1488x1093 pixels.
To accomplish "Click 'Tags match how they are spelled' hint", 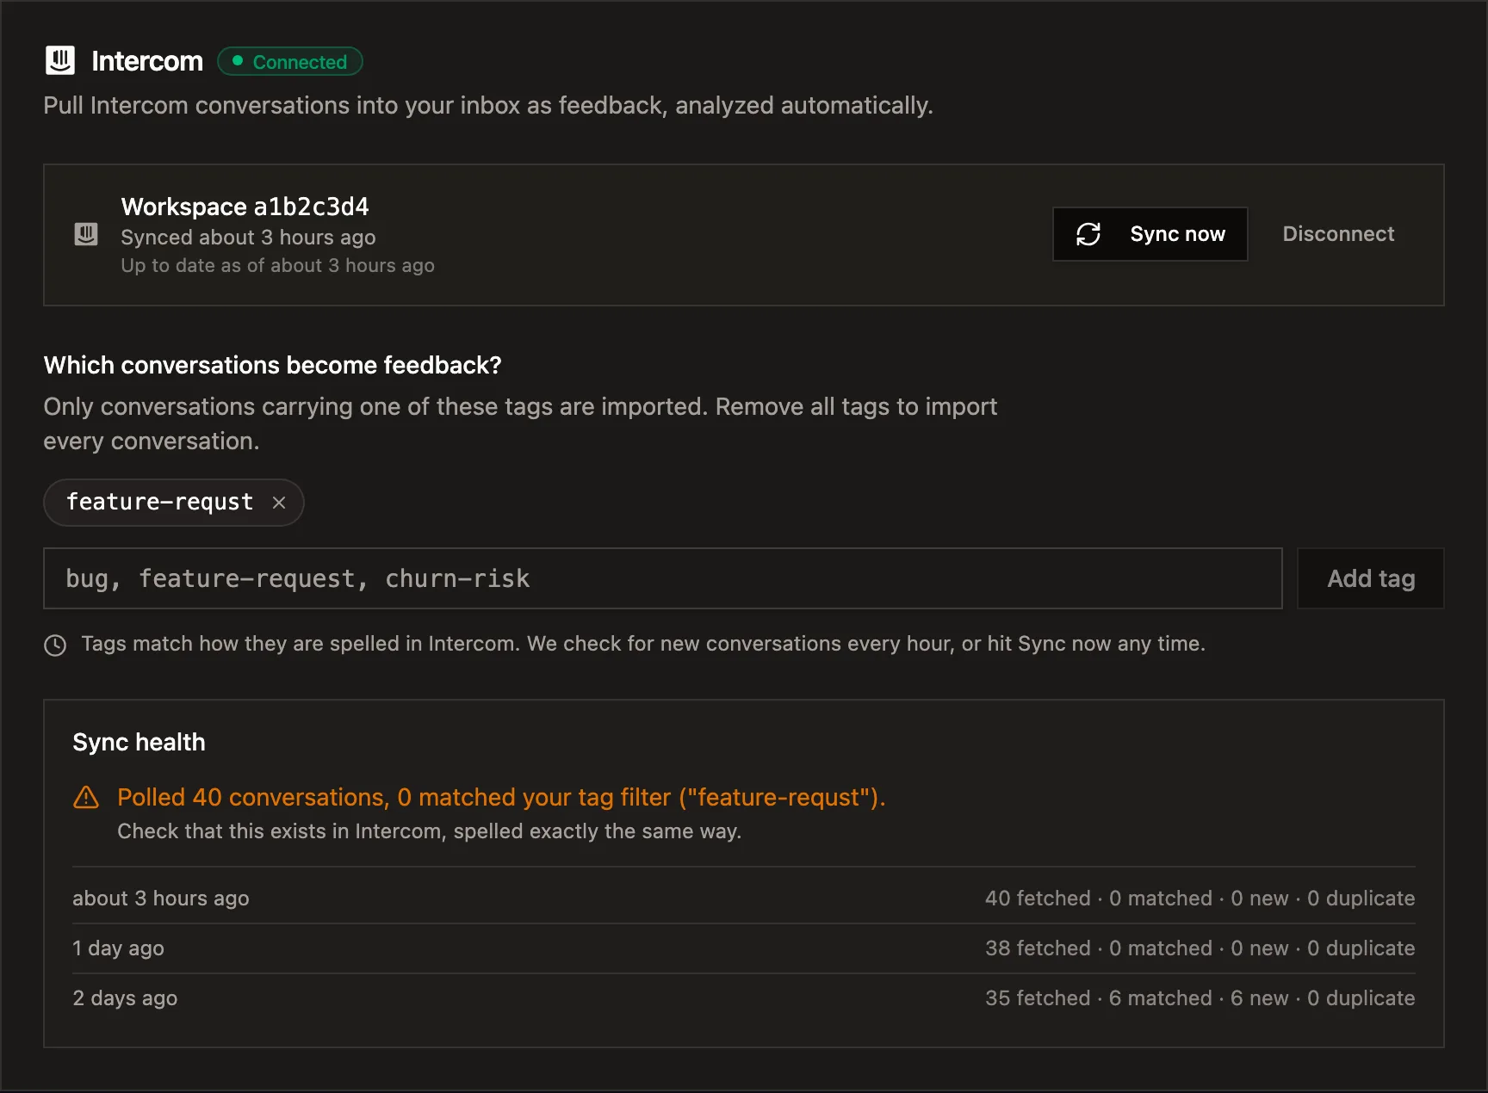I will pyautogui.click(x=643, y=644).
